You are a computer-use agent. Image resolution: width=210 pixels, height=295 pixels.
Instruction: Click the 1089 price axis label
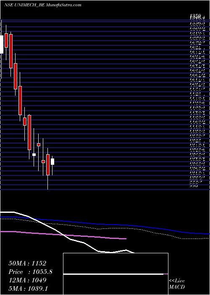coord(195,140)
